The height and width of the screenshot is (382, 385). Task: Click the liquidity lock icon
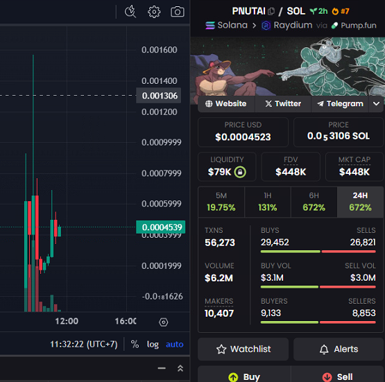[x=240, y=172]
